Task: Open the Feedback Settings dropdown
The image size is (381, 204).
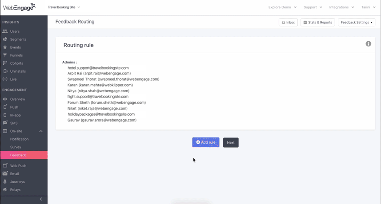Action: point(357,22)
